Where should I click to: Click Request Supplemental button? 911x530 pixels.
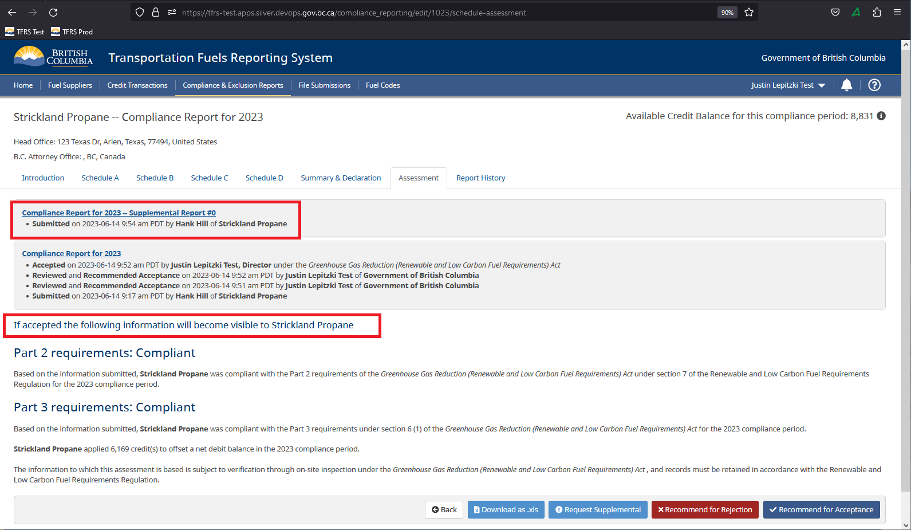point(598,509)
